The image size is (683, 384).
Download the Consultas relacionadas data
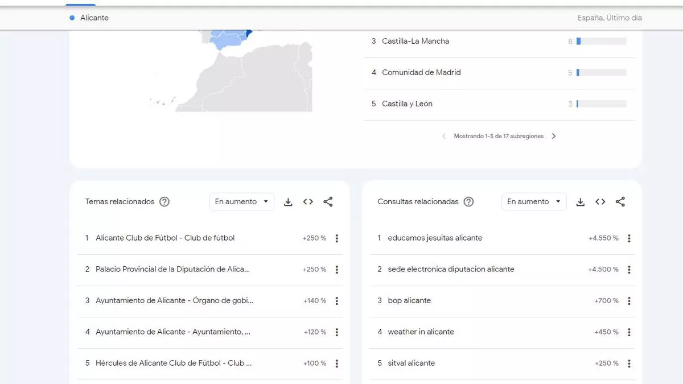coord(580,202)
